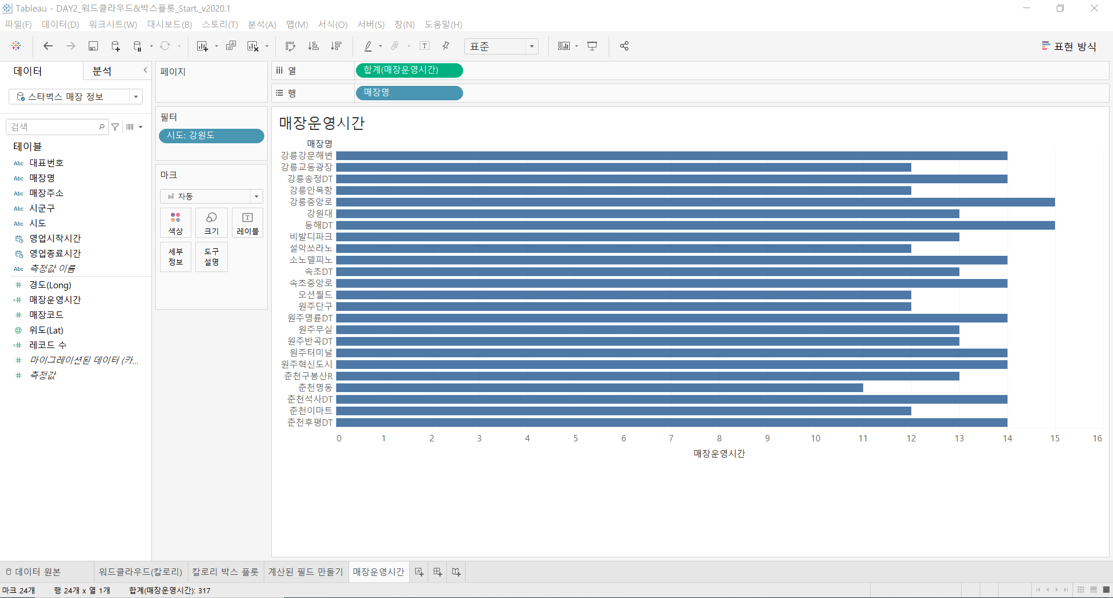Switch to sheet sorter view icon
The image size is (1113, 598).
click(1081, 590)
